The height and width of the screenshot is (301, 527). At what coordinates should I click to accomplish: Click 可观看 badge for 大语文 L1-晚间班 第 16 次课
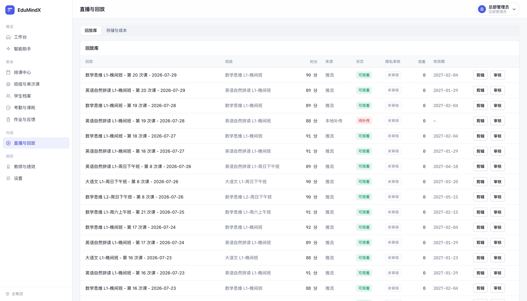[x=364, y=258]
